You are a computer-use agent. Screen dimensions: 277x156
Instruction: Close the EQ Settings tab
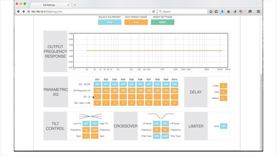coord(68,5)
